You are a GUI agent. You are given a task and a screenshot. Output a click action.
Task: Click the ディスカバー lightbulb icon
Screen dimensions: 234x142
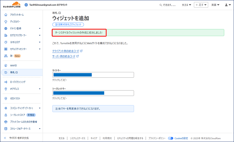pyautogui.click(x=6, y=21)
